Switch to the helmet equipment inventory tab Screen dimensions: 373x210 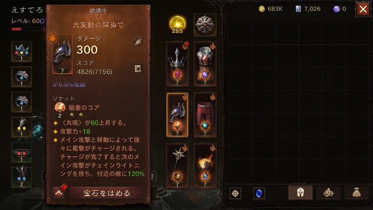[x=300, y=192]
